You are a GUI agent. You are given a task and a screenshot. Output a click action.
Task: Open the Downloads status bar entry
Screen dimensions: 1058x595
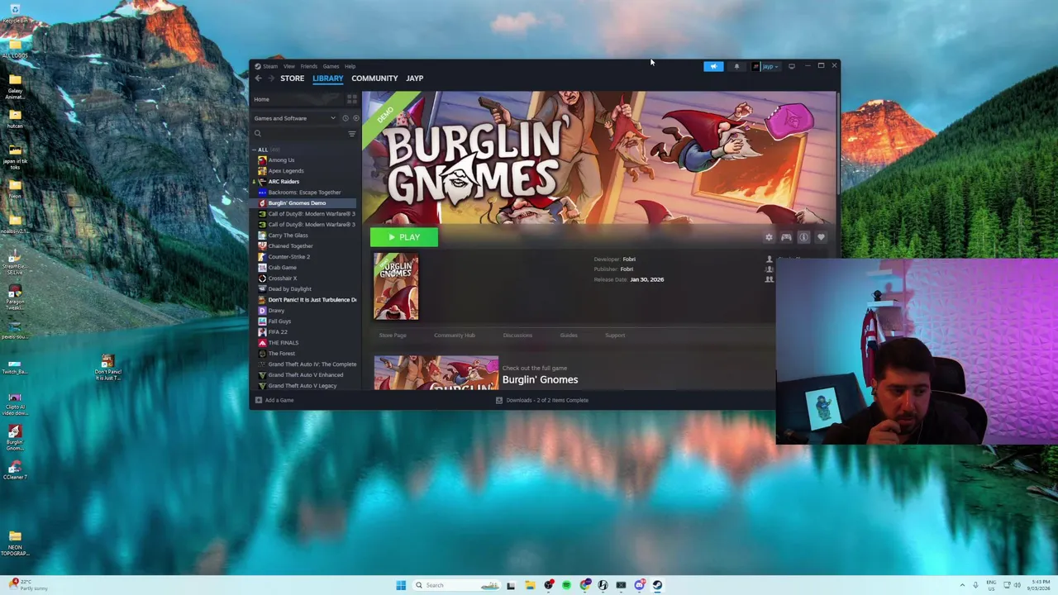[x=542, y=400]
